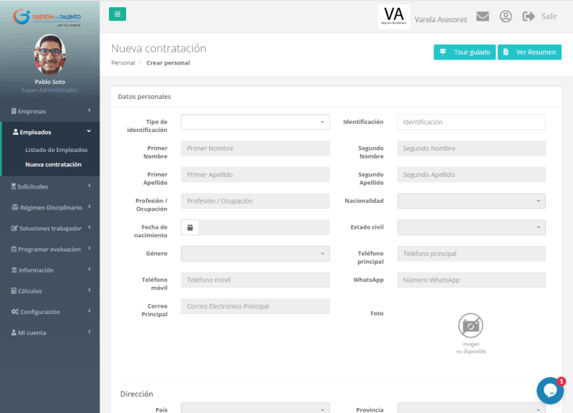Expand the Régimen Disciplinario menu
Viewport: 573px width, 413px height.
pos(49,207)
